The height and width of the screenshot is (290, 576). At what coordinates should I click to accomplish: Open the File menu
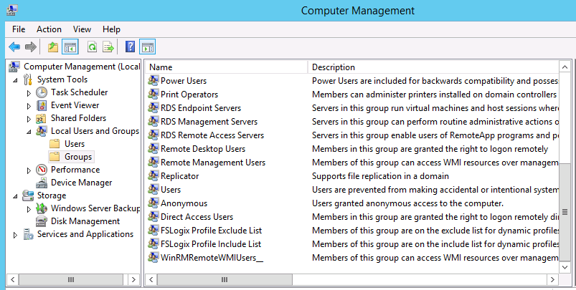pyautogui.click(x=19, y=29)
